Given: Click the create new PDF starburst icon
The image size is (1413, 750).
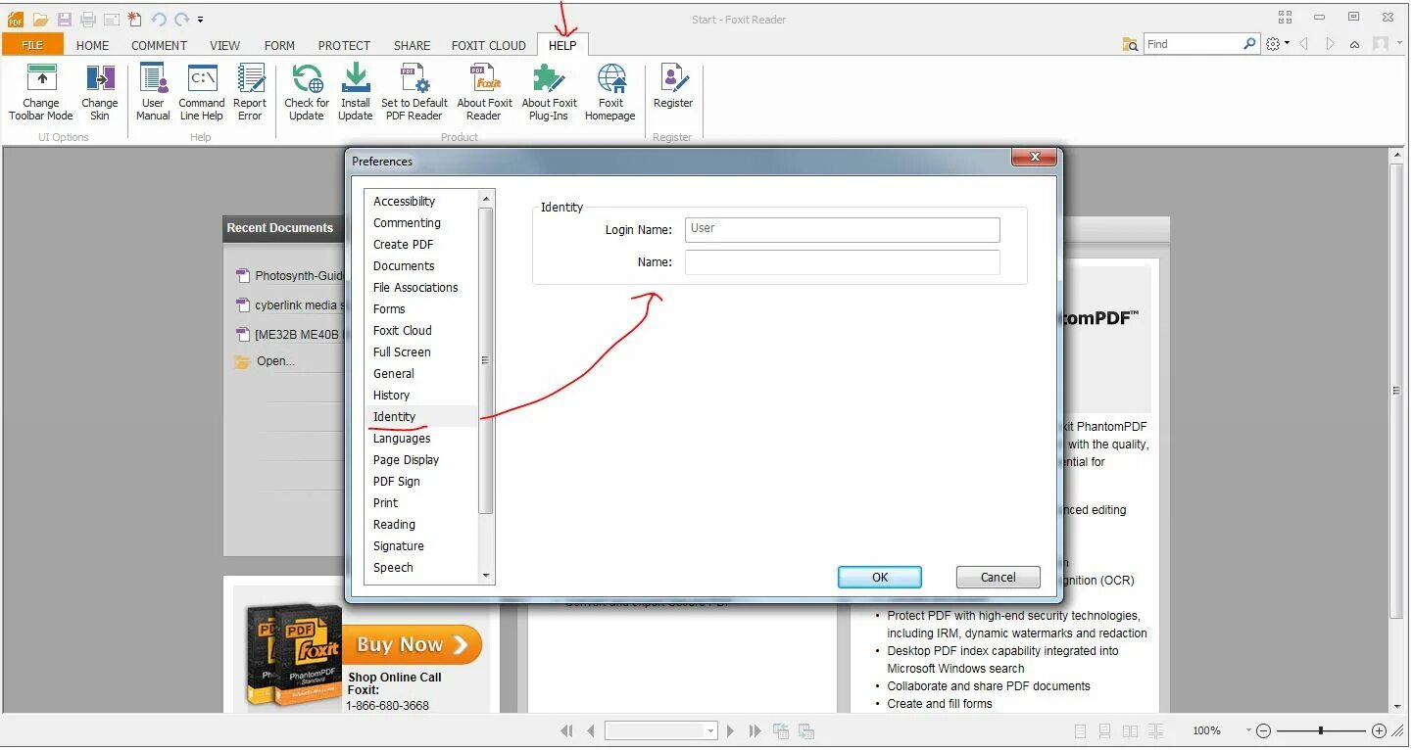Looking at the screenshot, I should click(x=135, y=19).
